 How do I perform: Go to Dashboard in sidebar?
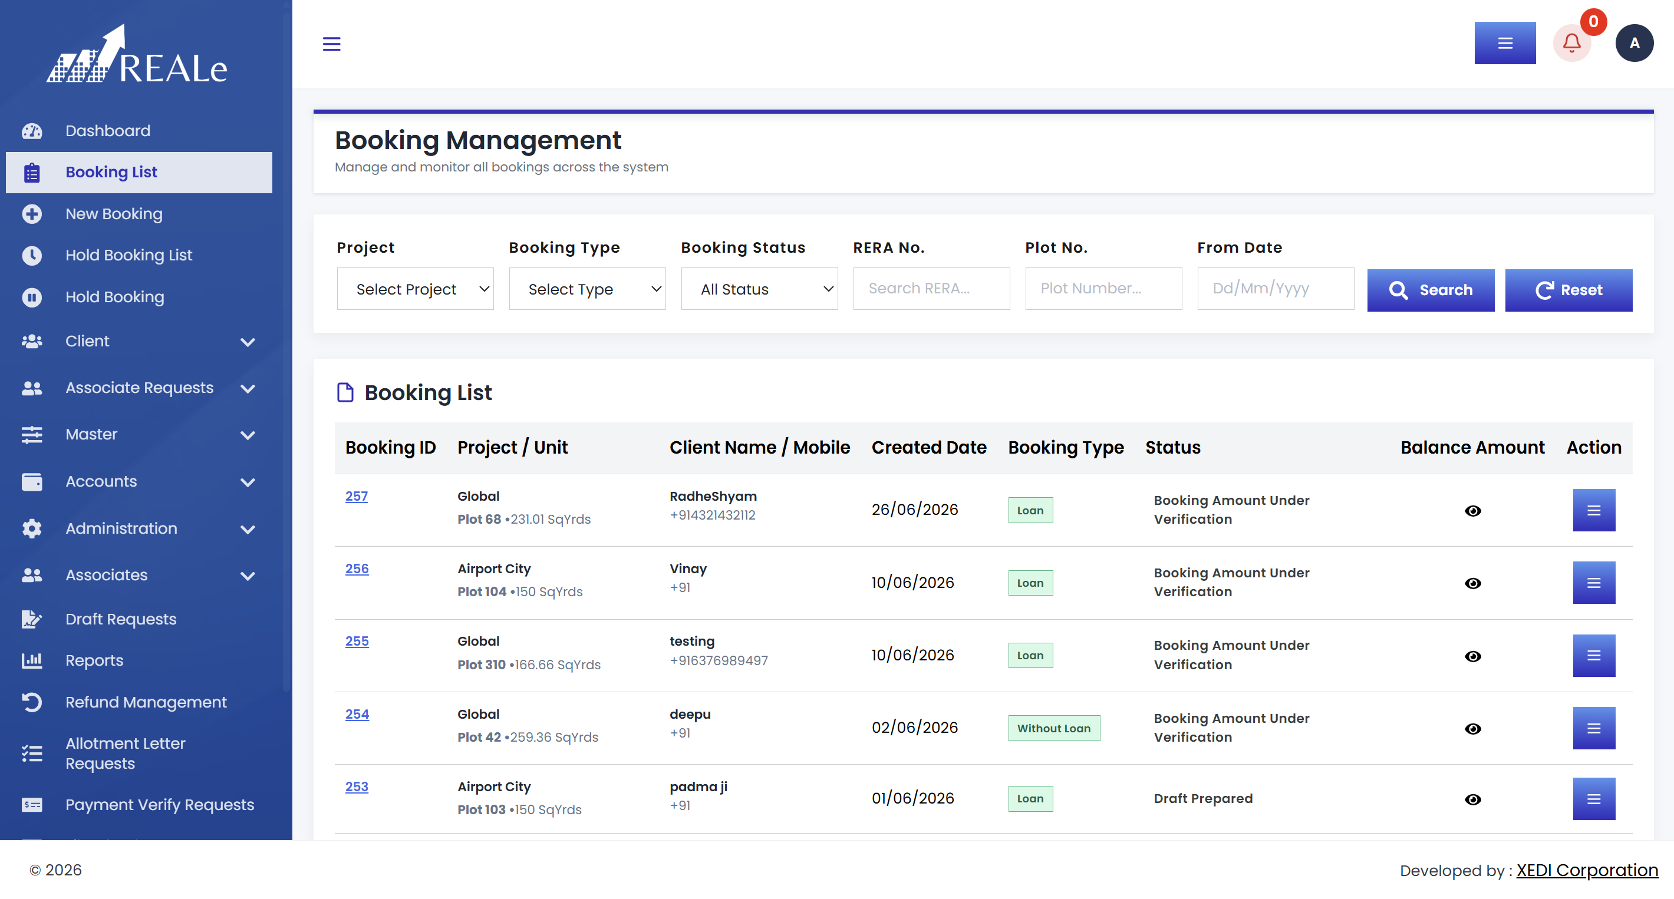pos(139,131)
